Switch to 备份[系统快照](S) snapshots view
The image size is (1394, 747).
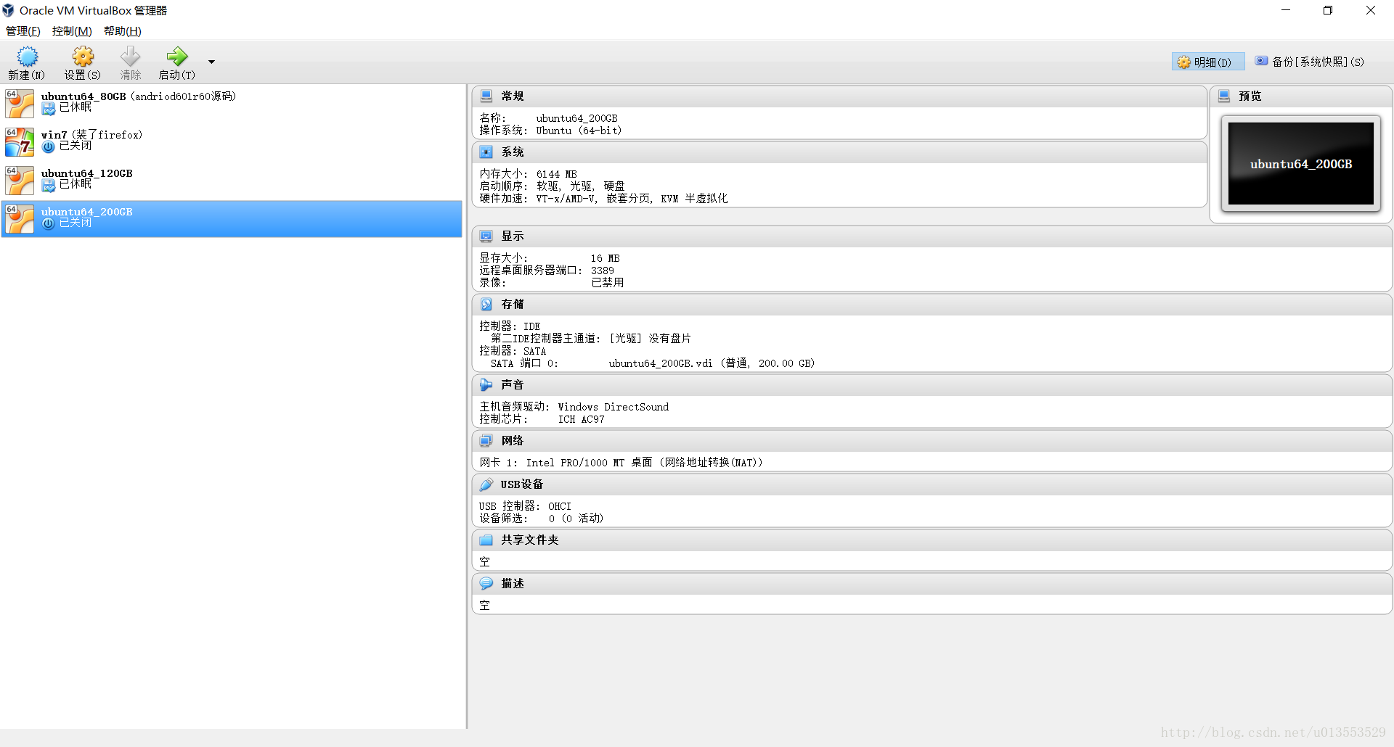click(x=1311, y=62)
